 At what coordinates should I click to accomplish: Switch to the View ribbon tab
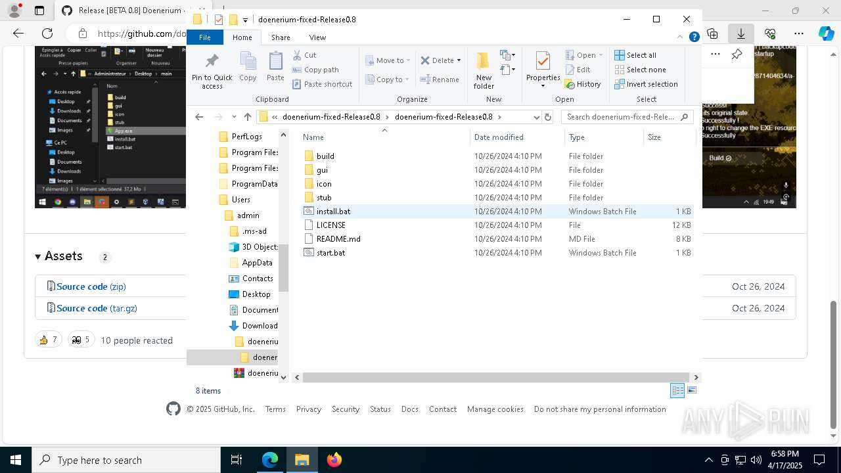click(317, 37)
